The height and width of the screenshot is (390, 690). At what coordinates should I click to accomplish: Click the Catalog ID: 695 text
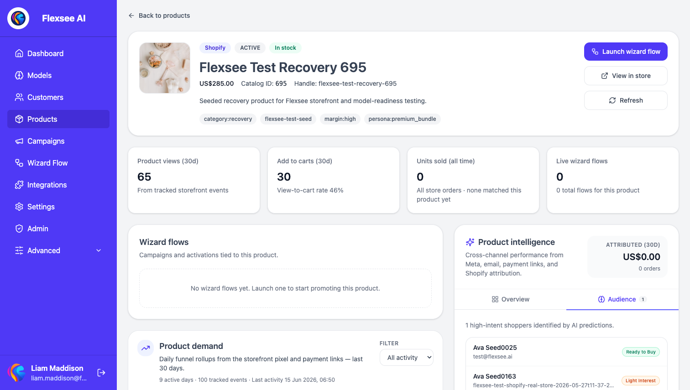(x=264, y=83)
